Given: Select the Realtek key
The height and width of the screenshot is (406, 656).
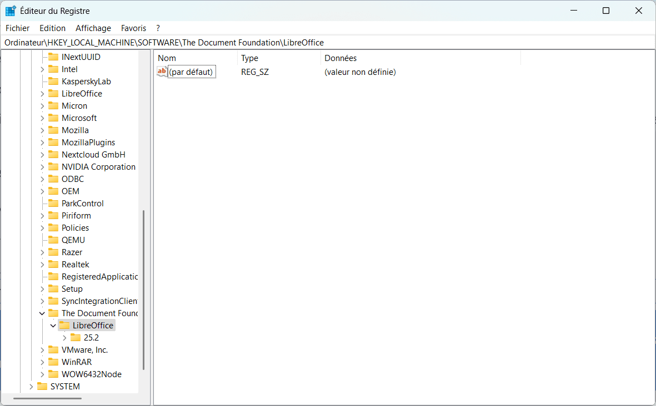Looking at the screenshot, I should [76, 265].
